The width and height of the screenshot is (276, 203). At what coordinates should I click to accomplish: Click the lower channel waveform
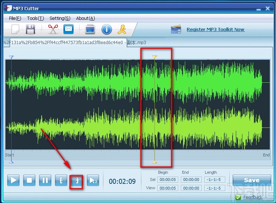[137, 128]
